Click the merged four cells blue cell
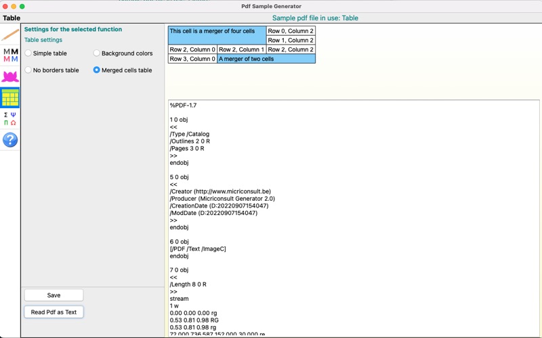The image size is (542, 338). click(217, 36)
